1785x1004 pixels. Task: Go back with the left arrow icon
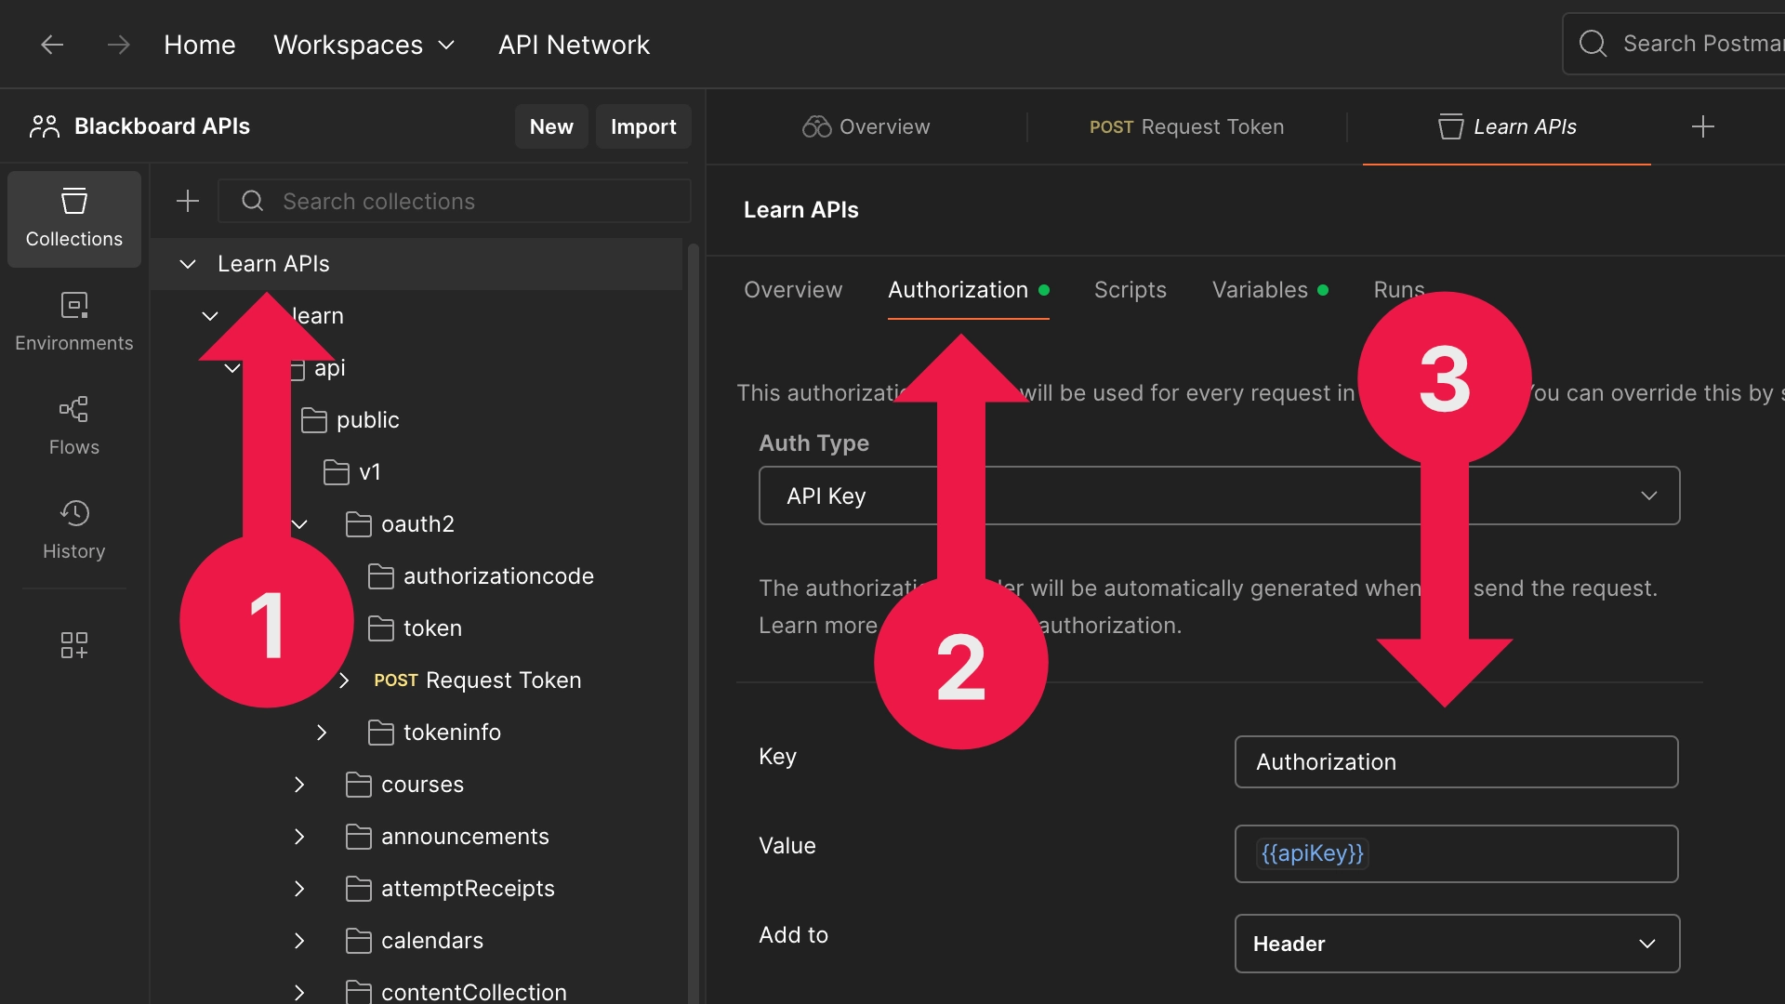click(52, 45)
